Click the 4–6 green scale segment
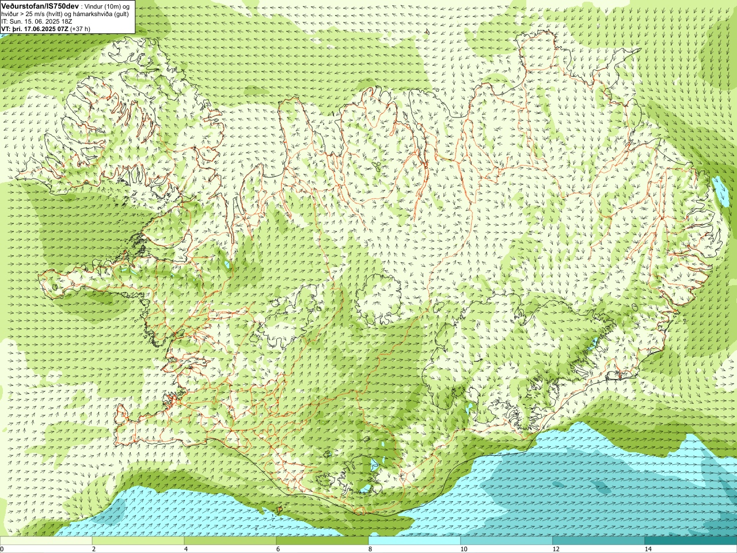 coord(230,541)
